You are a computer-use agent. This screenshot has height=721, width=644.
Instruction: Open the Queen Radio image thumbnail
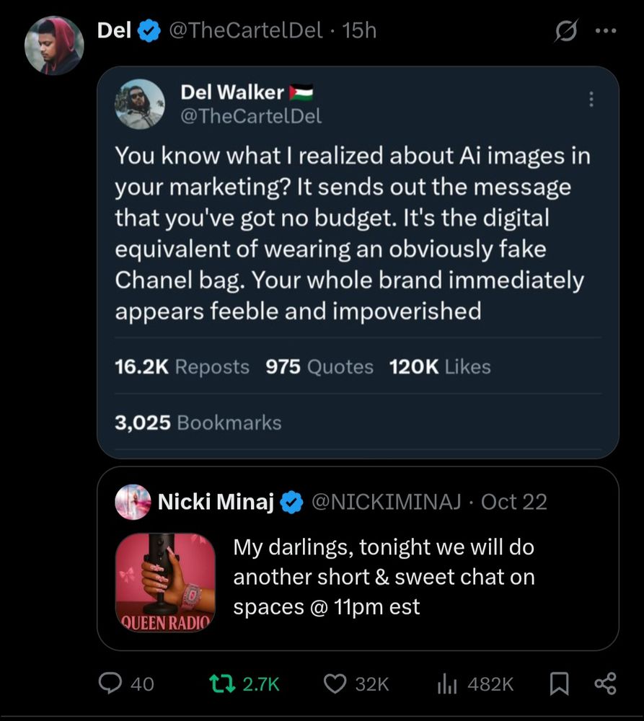coord(166,583)
